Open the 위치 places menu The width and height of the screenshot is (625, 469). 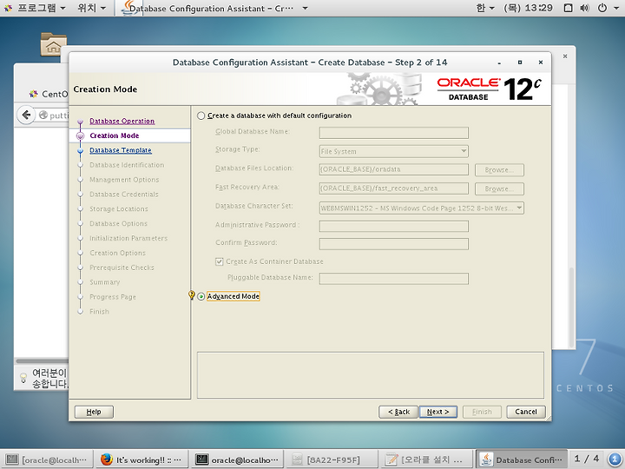92,8
